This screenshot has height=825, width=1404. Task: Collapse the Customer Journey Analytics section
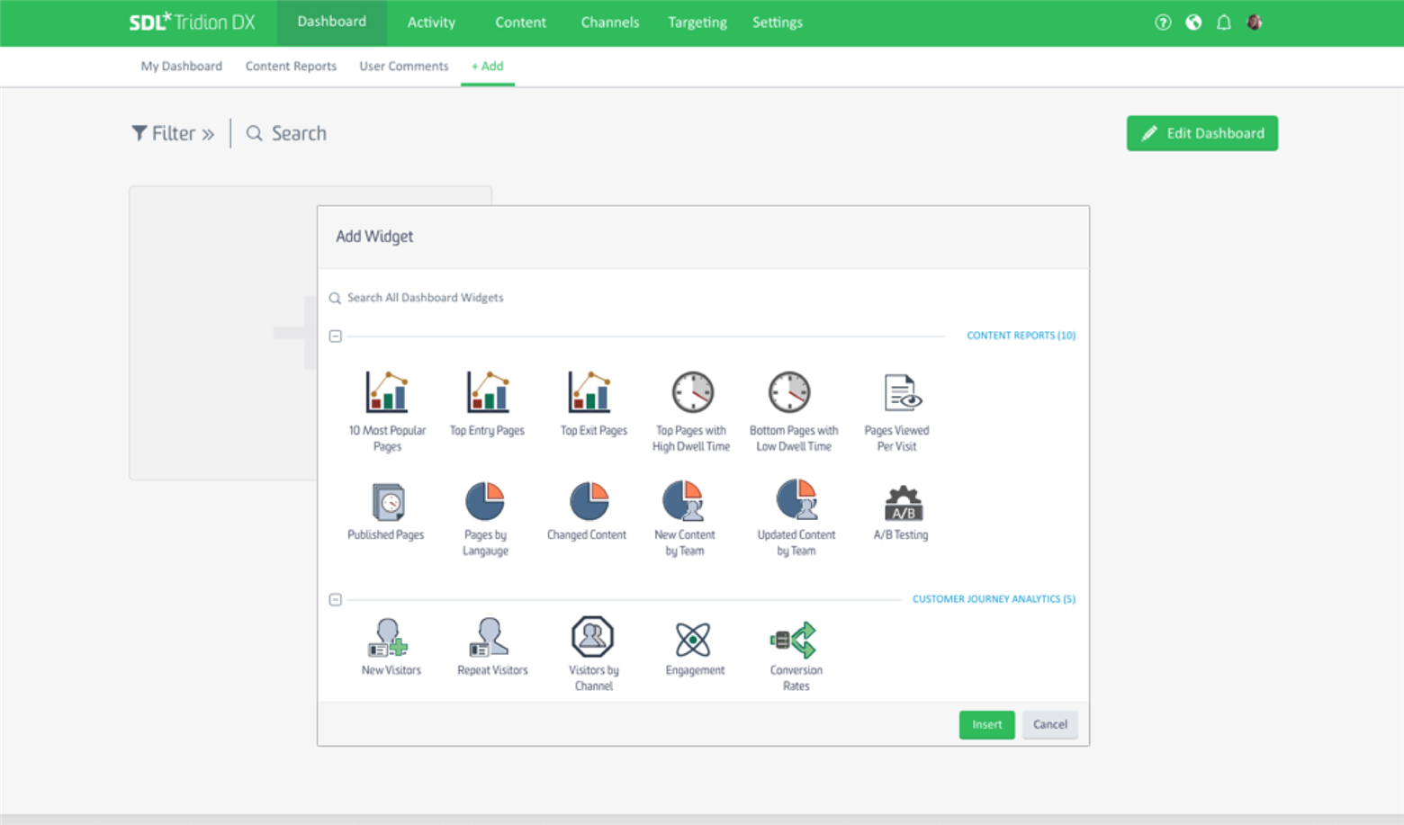pyautogui.click(x=336, y=599)
